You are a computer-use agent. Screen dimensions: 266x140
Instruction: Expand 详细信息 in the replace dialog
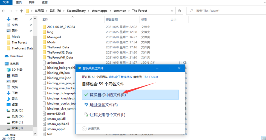[91, 129]
